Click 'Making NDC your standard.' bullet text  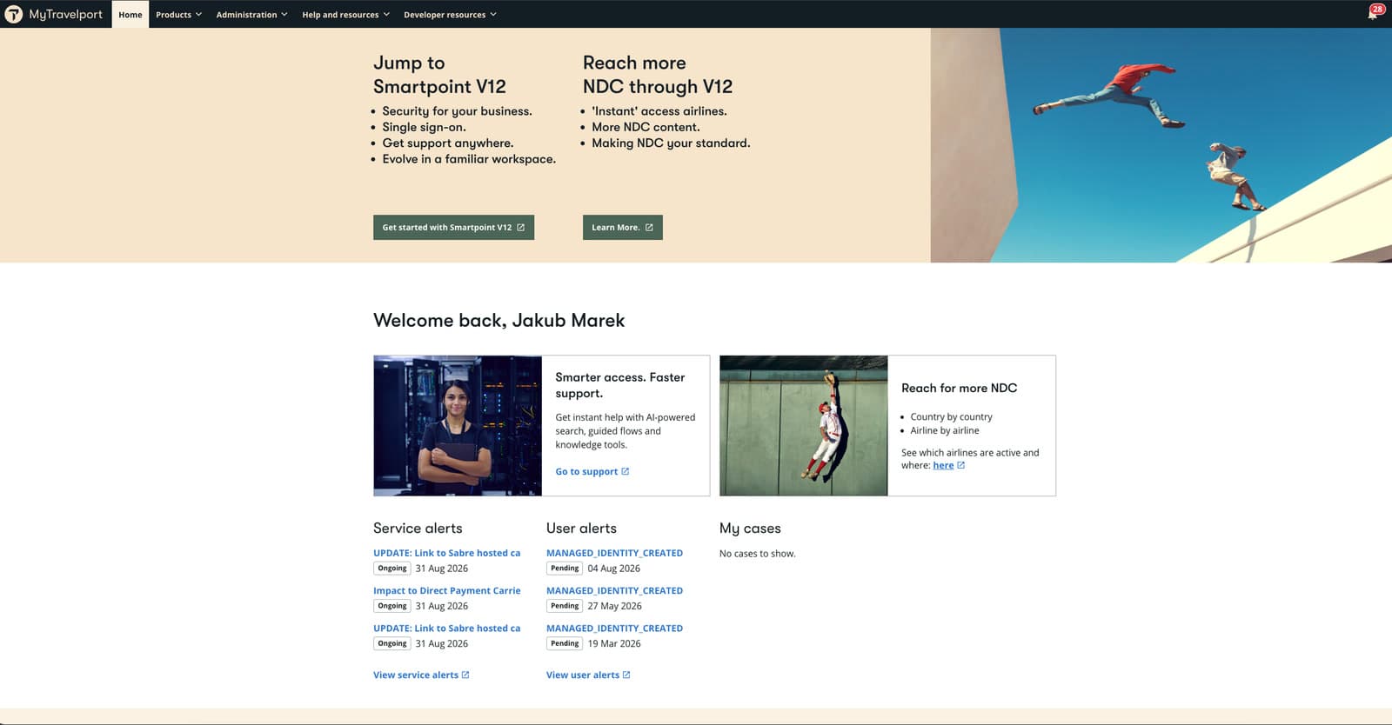click(x=671, y=143)
